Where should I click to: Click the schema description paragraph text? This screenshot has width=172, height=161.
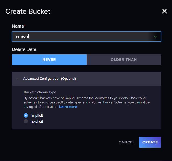click(86, 100)
